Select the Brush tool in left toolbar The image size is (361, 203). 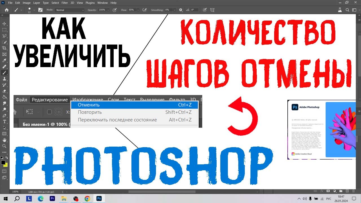(4, 73)
